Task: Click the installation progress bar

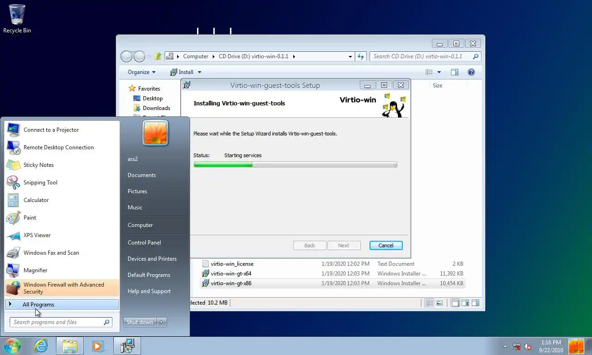Action: pyautogui.click(x=295, y=165)
